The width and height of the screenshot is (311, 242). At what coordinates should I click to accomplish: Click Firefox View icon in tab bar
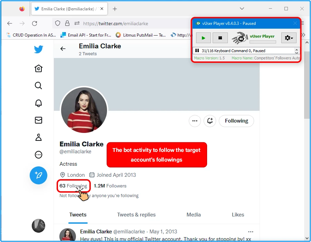tap(22, 9)
